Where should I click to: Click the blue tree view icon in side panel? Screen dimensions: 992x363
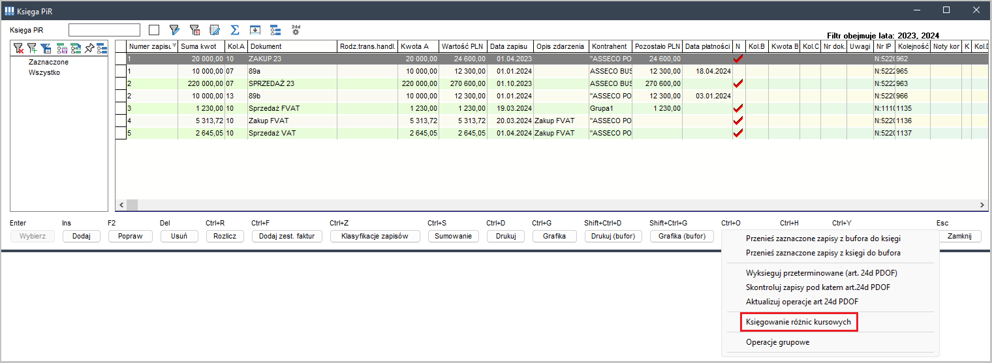click(x=102, y=48)
